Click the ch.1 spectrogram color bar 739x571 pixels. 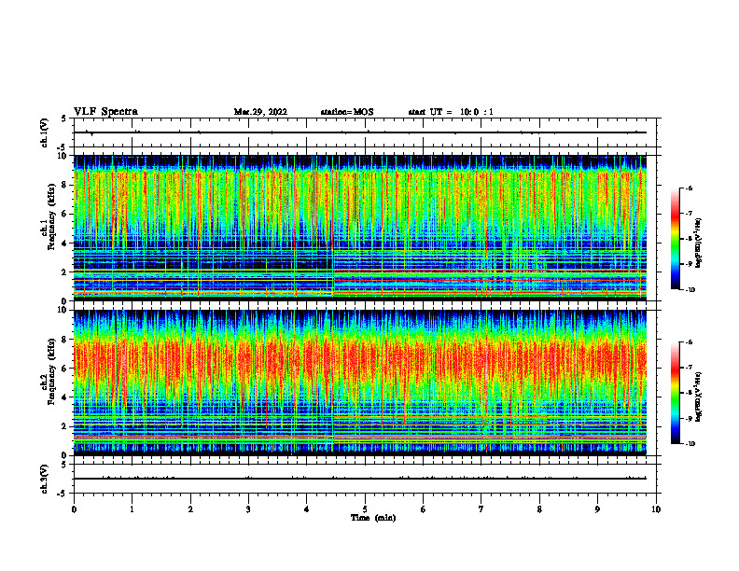pyautogui.click(x=675, y=239)
